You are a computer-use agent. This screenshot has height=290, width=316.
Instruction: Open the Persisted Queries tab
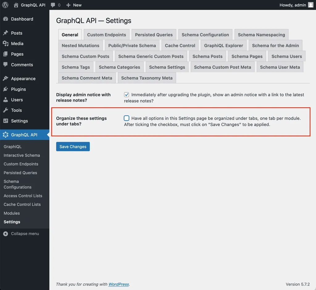tap(154, 35)
